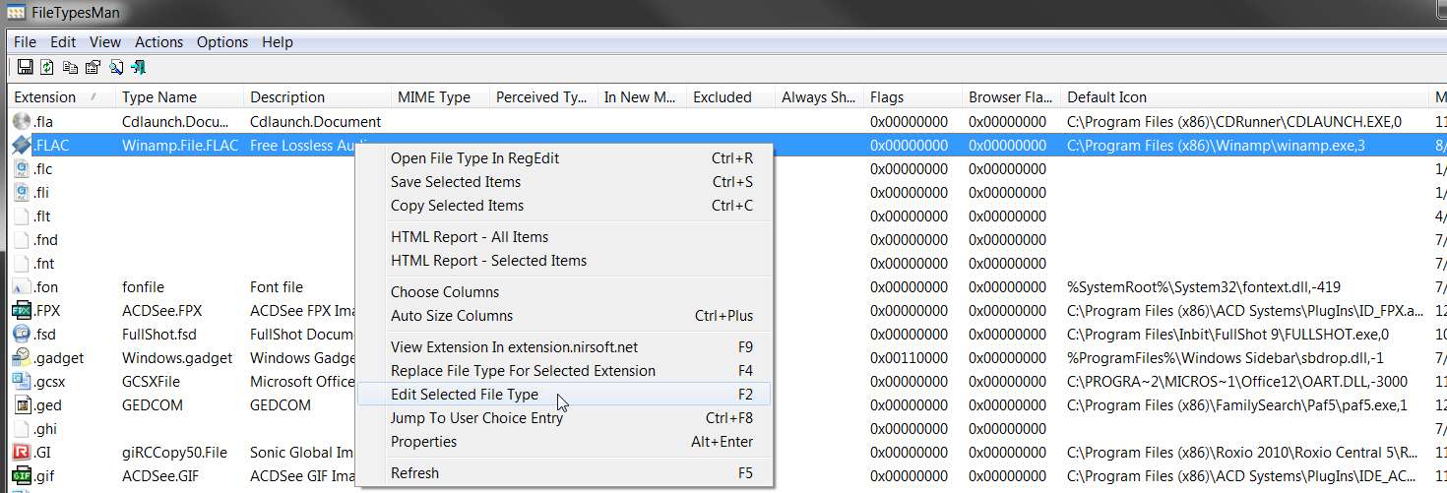This screenshot has width=1447, height=493.
Task: Sort by the Flags column header
Action: (x=912, y=97)
